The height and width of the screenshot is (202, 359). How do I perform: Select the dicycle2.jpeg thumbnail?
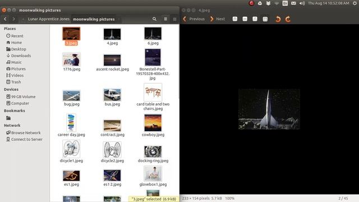(x=112, y=150)
